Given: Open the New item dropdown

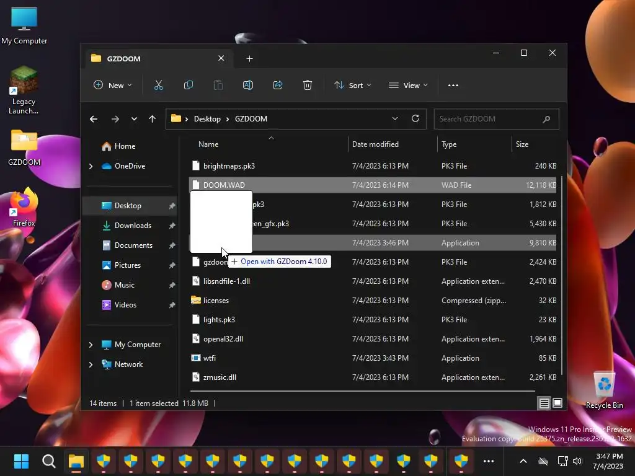Looking at the screenshot, I should coord(113,86).
